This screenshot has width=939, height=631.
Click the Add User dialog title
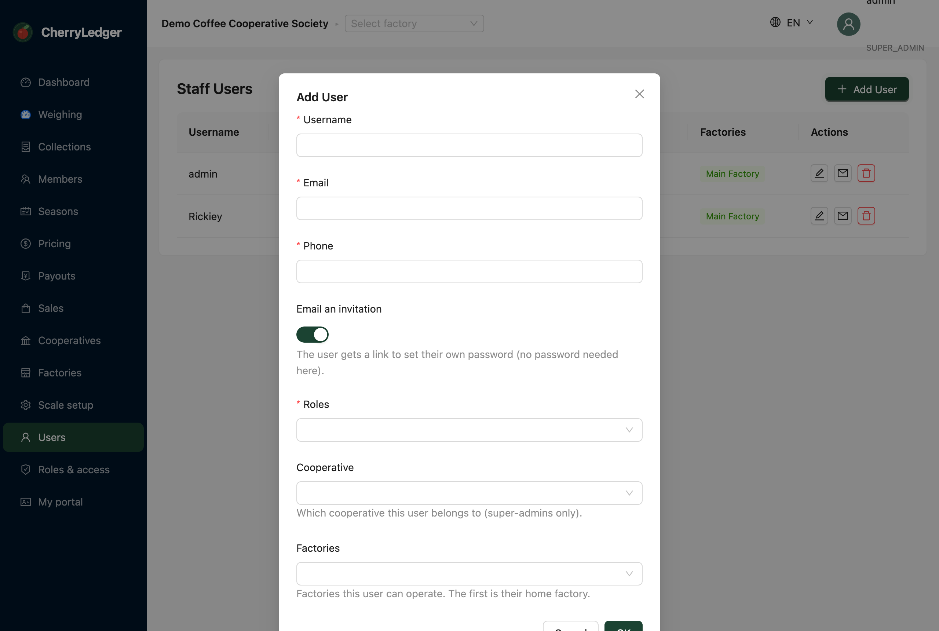[322, 97]
